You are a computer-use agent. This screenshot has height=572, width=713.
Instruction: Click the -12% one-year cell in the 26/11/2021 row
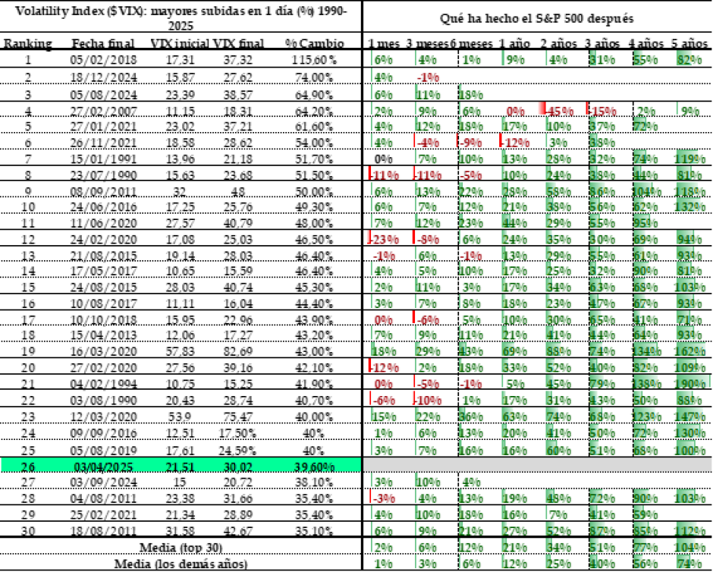pos(515,143)
